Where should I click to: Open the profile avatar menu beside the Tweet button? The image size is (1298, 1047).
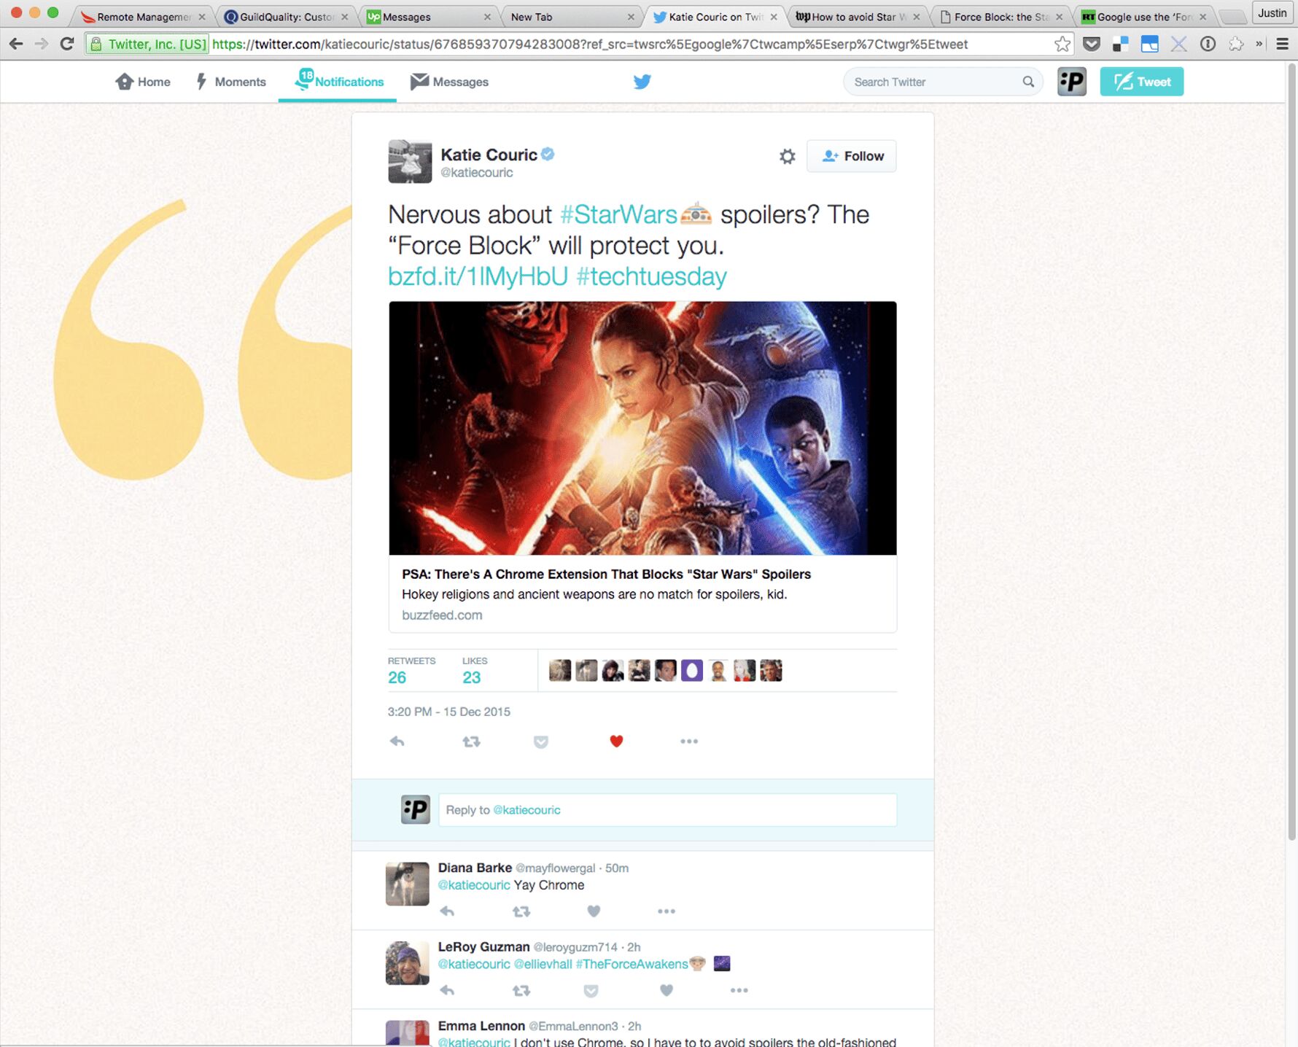pos(1071,82)
